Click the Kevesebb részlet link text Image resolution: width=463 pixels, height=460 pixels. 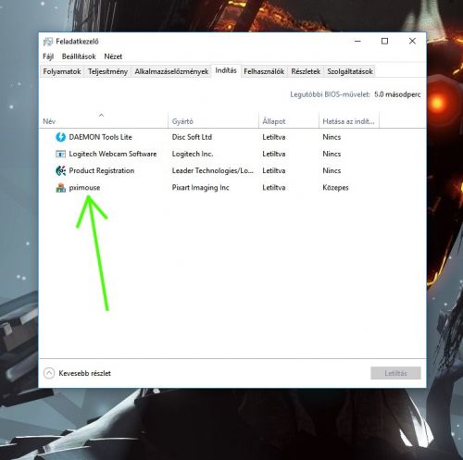point(84,373)
